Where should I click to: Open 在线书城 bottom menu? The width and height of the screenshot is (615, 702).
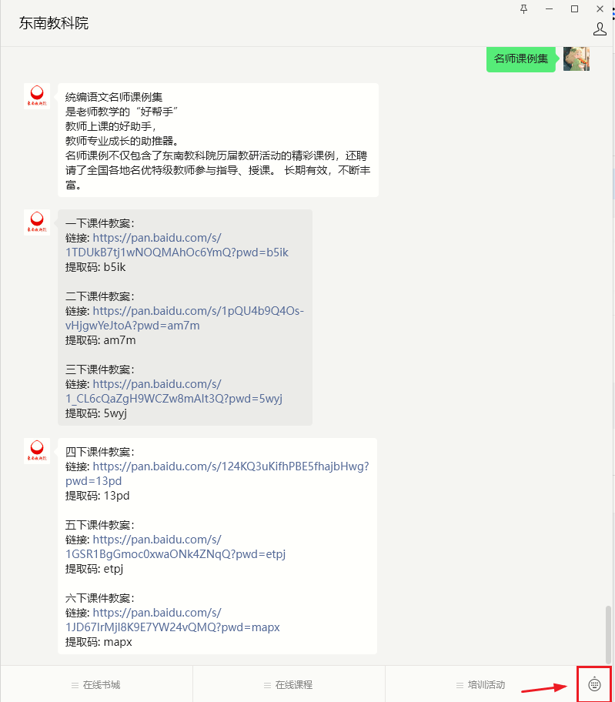96,684
